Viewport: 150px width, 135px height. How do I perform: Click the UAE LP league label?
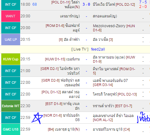coord(11,40)
